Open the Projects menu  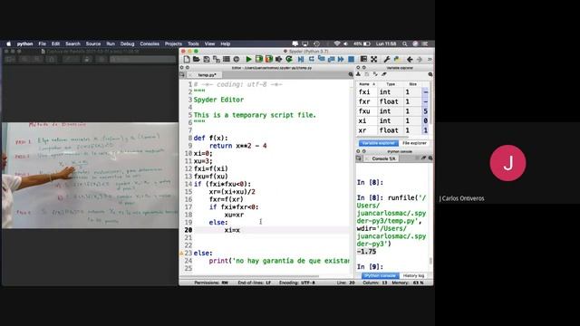[x=173, y=43]
